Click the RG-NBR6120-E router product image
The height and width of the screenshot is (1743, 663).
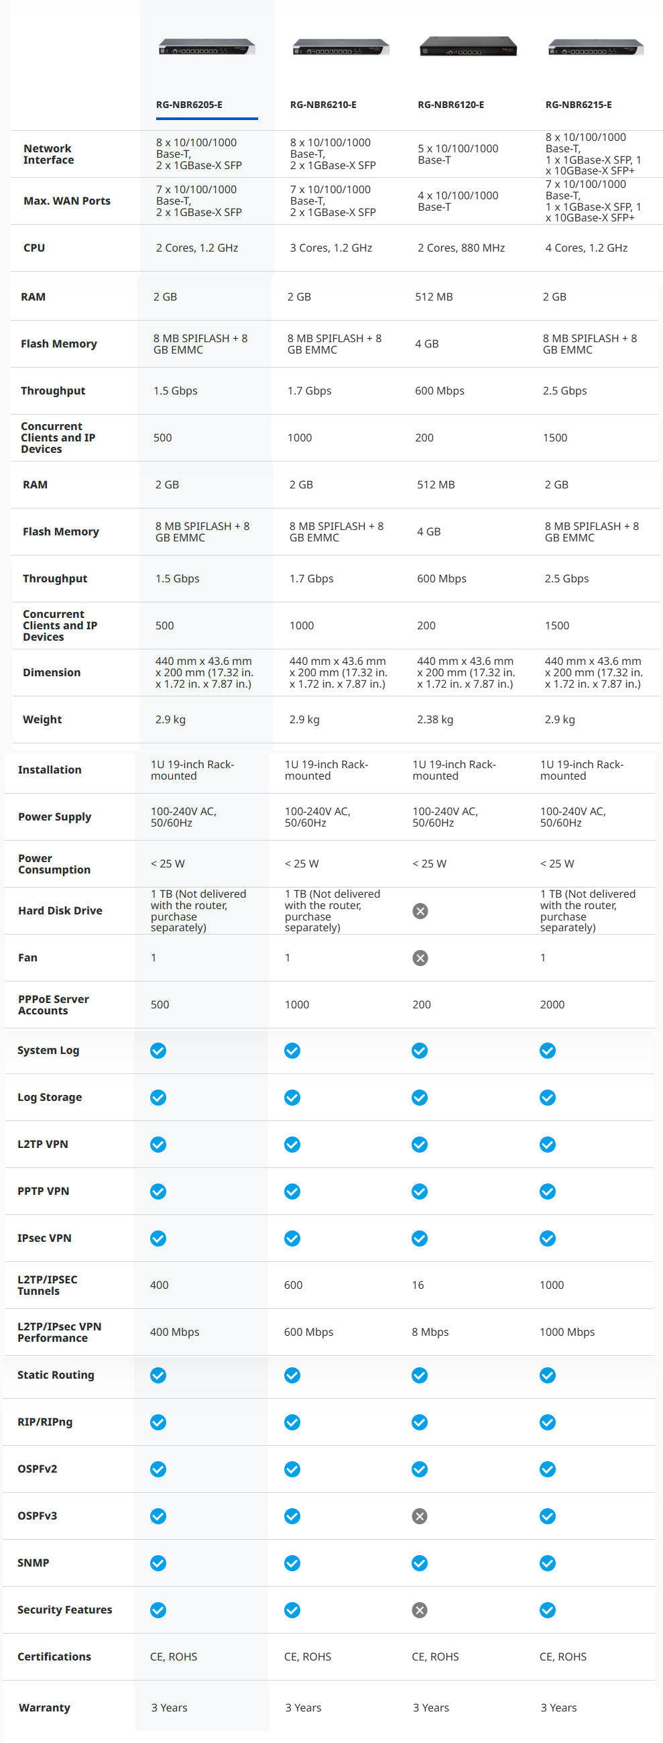tap(469, 47)
